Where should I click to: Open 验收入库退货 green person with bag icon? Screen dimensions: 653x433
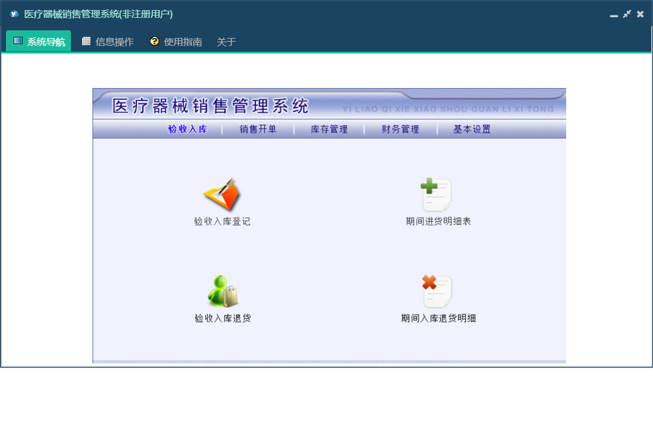click(x=223, y=291)
